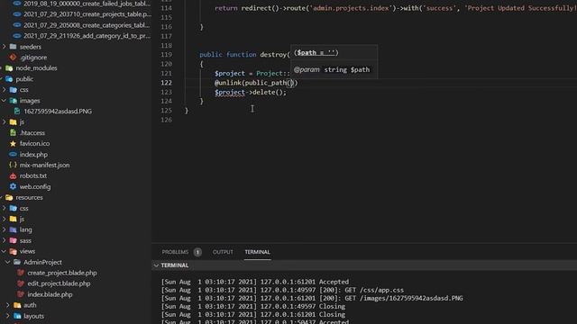Screen dimensions: 577x324
Task: Collapse the images folder chevron
Action: point(5,100)
